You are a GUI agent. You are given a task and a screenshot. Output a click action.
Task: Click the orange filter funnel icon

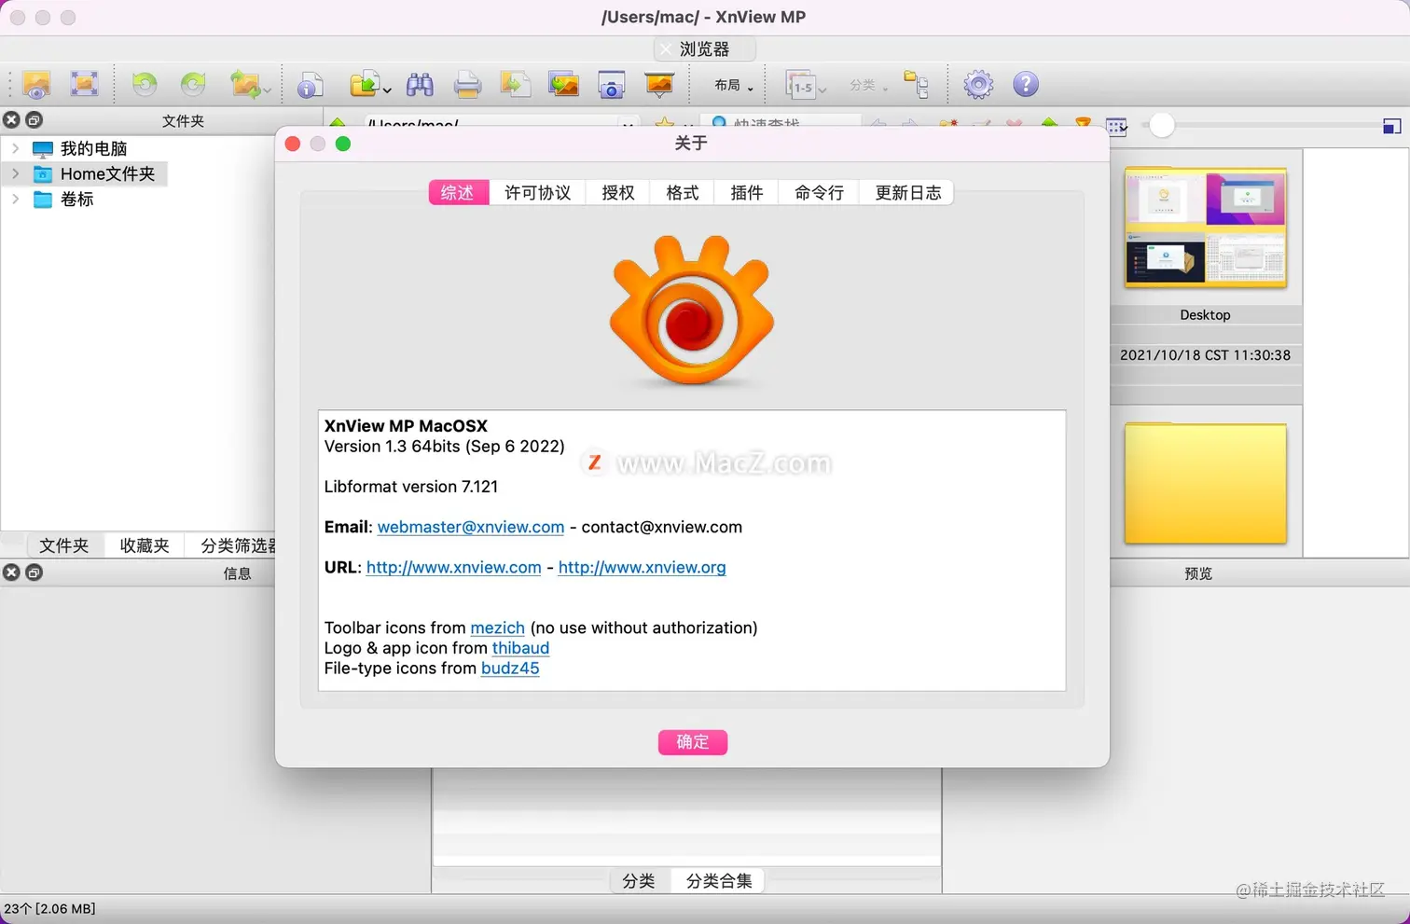tap(1083, 125)
